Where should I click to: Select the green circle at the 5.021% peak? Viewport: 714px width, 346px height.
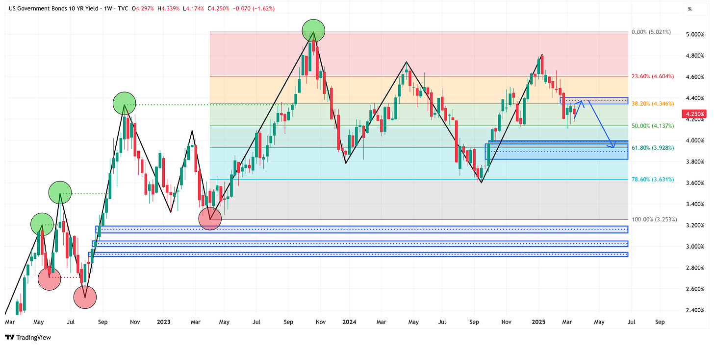(x=313, y=31)
